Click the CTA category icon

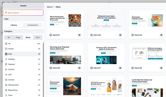coord(6,75)
